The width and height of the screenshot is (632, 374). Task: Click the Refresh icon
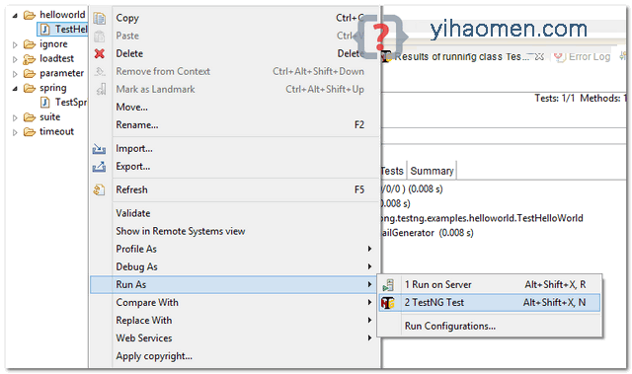[99, 189]
